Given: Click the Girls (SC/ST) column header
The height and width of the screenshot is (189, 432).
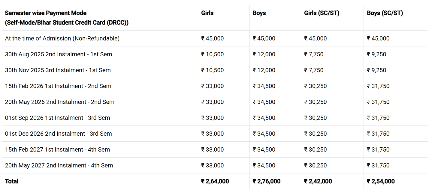Looking at the screenshot, I should [322, 13].
